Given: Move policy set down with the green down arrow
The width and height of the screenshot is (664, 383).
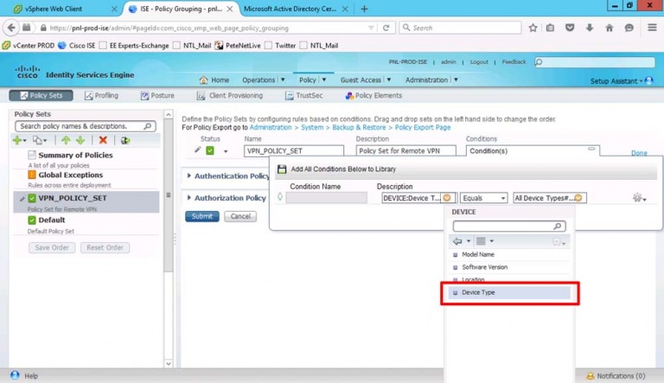Looking at the screenshot, I should (x=80, y=140).
